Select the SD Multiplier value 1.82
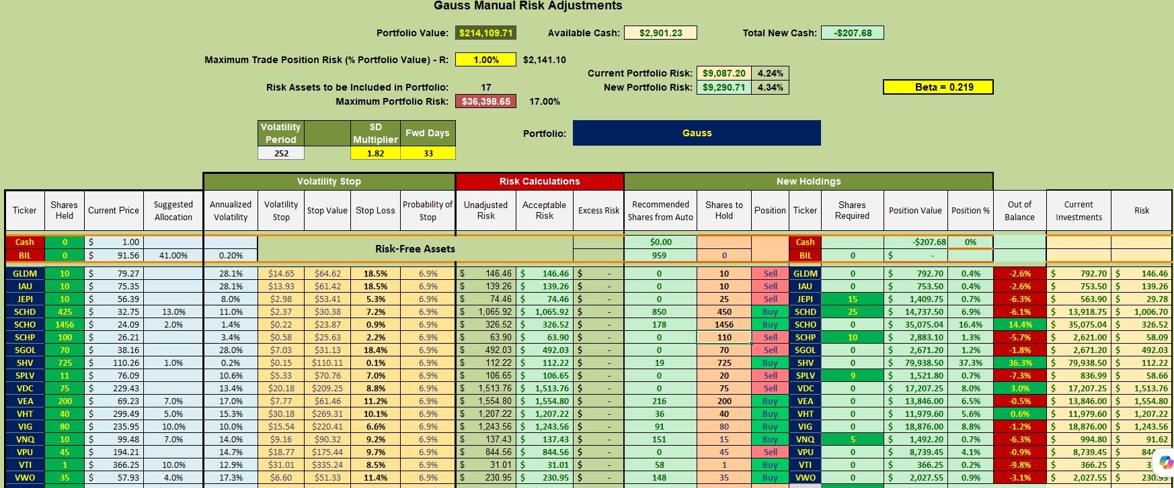Viewport: 1174px width, 488px height. [x=375, y=153]
